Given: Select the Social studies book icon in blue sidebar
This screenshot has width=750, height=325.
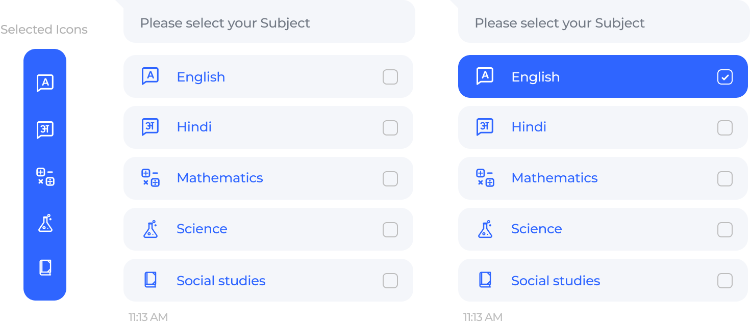Looking at the screenshot, I should pyautogui.click(x=45, y=267).
